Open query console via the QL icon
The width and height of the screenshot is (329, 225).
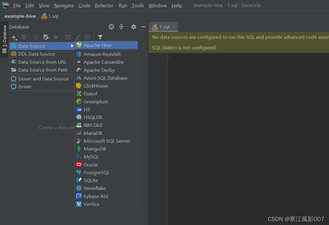(88, 38)
